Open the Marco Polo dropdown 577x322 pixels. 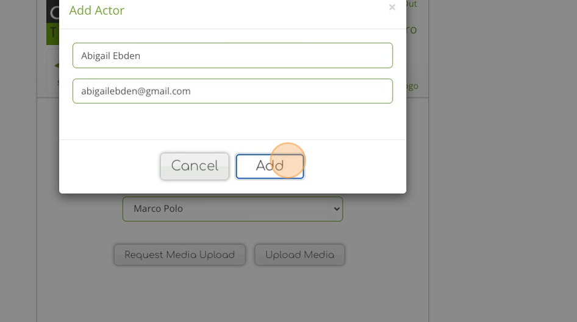click(x=232, y=209)
